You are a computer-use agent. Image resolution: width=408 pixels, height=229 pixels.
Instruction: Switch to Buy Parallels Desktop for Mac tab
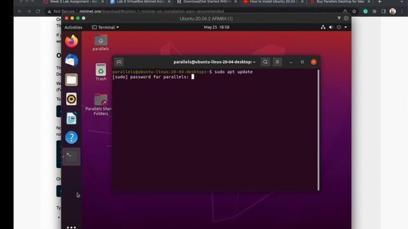click(340, 2)
